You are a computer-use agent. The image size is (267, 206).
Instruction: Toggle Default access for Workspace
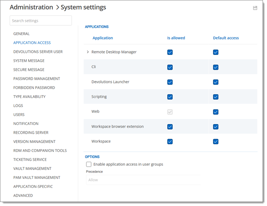[x=216, y=141]
